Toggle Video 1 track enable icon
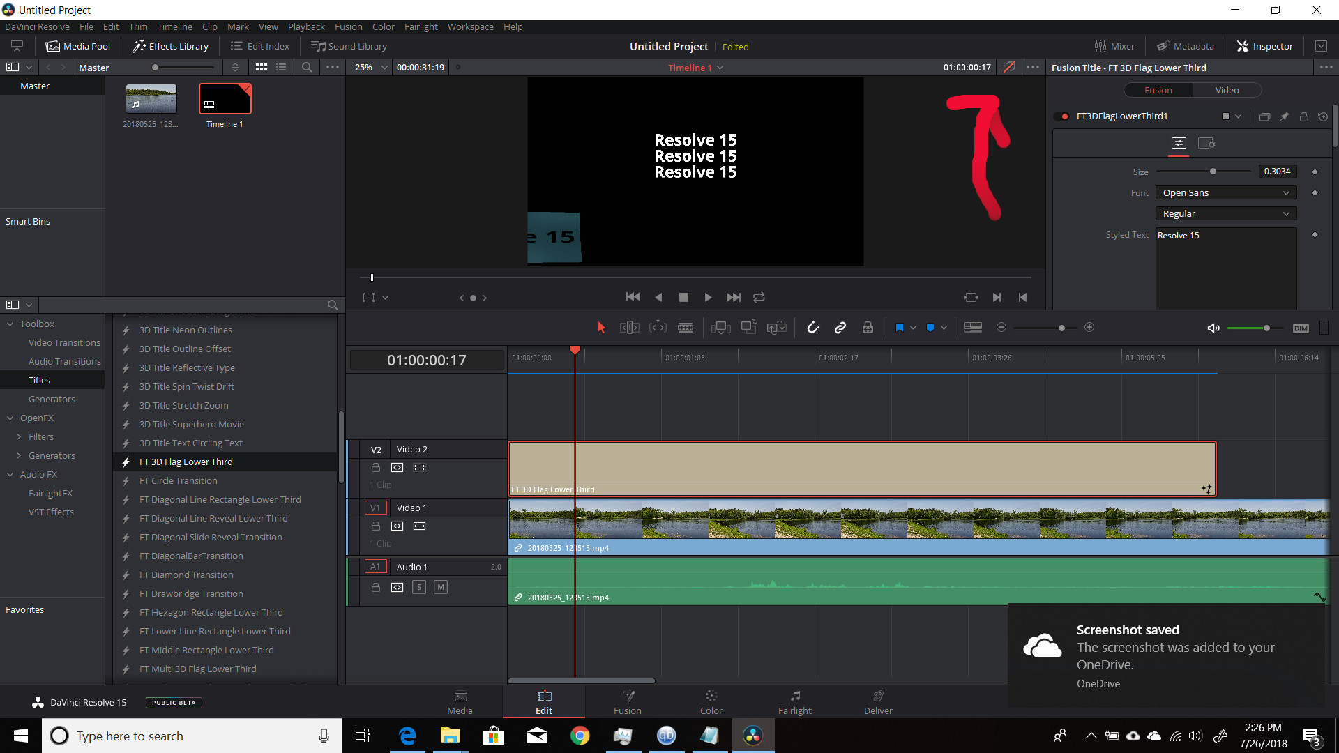The height and width of the screenshot is (753, 1339). 419,526
